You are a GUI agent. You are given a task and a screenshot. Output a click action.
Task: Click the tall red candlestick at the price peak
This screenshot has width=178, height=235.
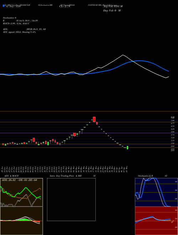[x=94, y=119]
